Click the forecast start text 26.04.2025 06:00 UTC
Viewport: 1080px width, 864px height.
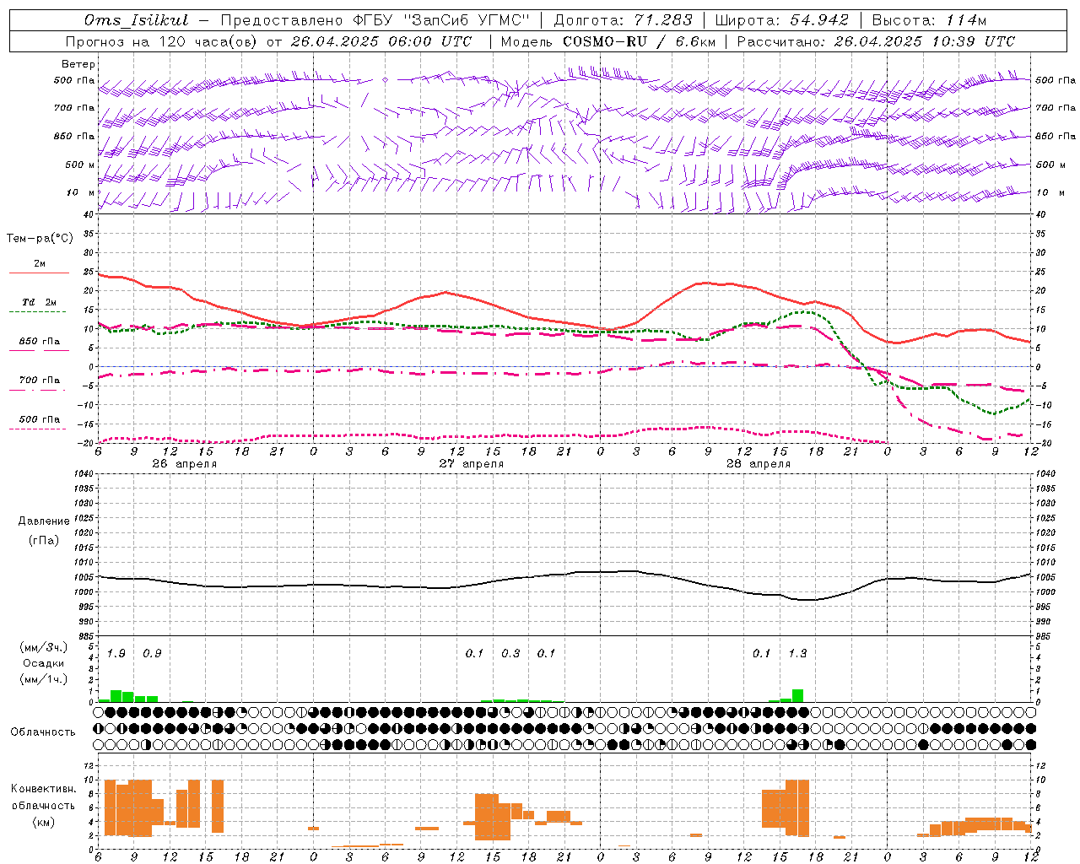[381, 41]
